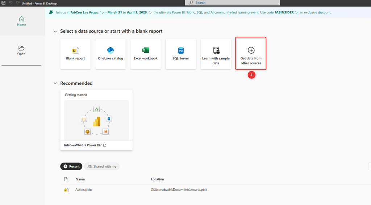Click the file type column header icon
The height and width of the screenshot is (205, 371).
[x=66, y=179]
